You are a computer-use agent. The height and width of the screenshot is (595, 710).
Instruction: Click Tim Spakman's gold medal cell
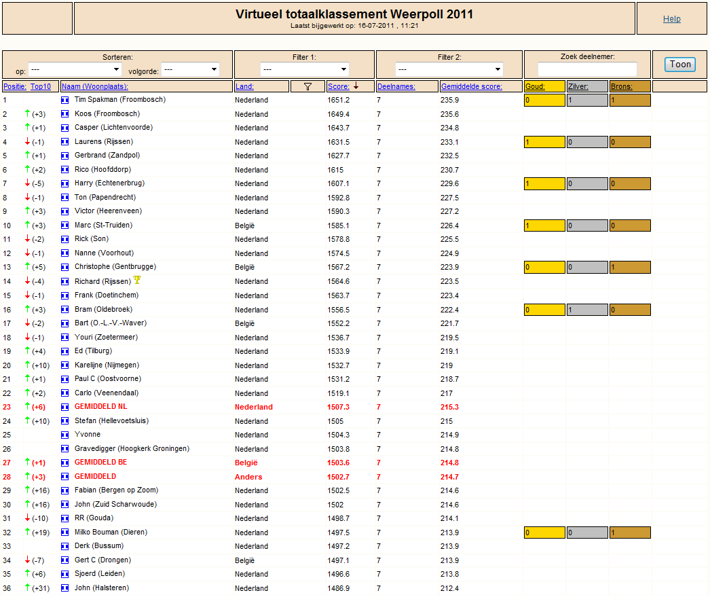[x=545, y=100]
